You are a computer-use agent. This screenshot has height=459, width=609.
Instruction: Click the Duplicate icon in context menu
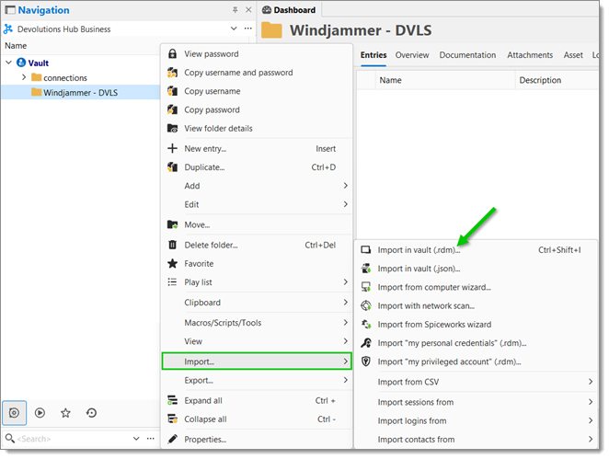coord(172,167)
